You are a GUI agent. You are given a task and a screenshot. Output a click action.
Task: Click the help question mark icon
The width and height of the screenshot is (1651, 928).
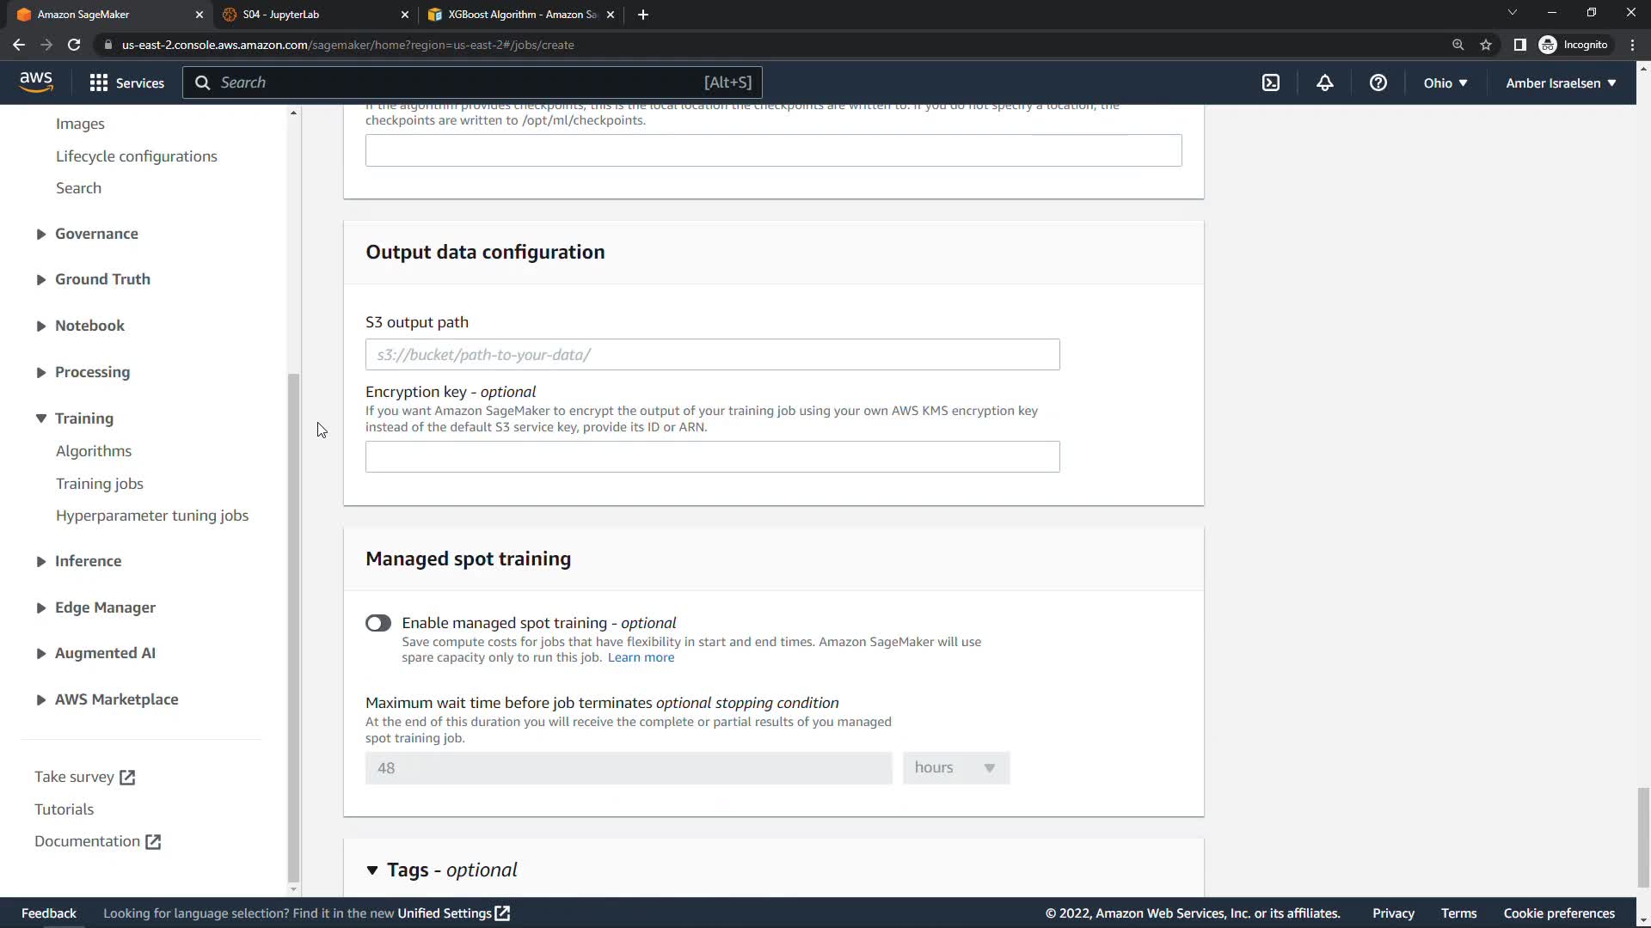coord(1378,82)
